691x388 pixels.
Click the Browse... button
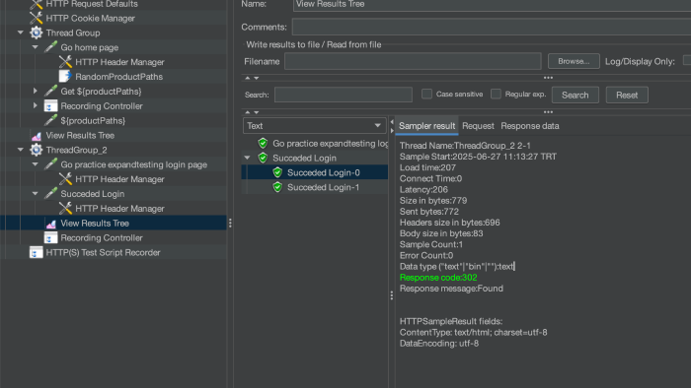(x=574, y=61)
